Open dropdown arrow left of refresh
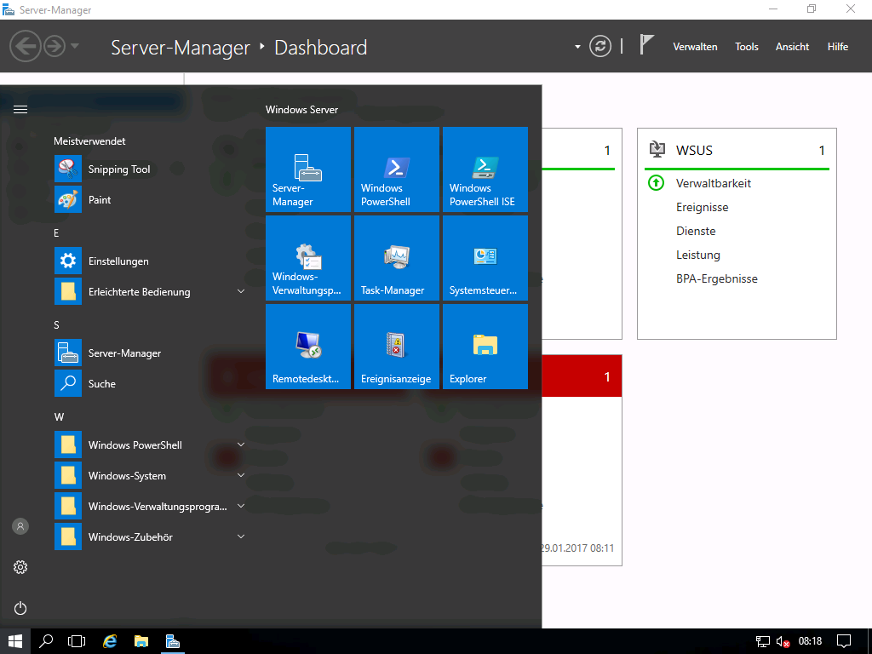 point(577,47)
